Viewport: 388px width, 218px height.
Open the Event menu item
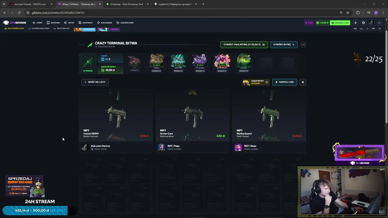(38, 23)
